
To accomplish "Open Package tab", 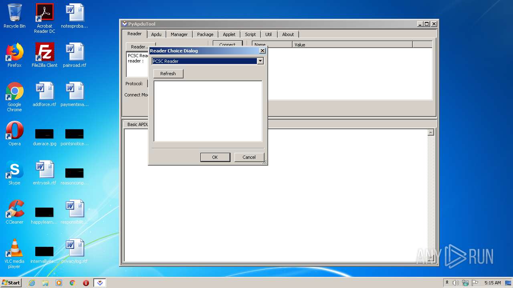I will pyautogui.click(x=205, y=34).
